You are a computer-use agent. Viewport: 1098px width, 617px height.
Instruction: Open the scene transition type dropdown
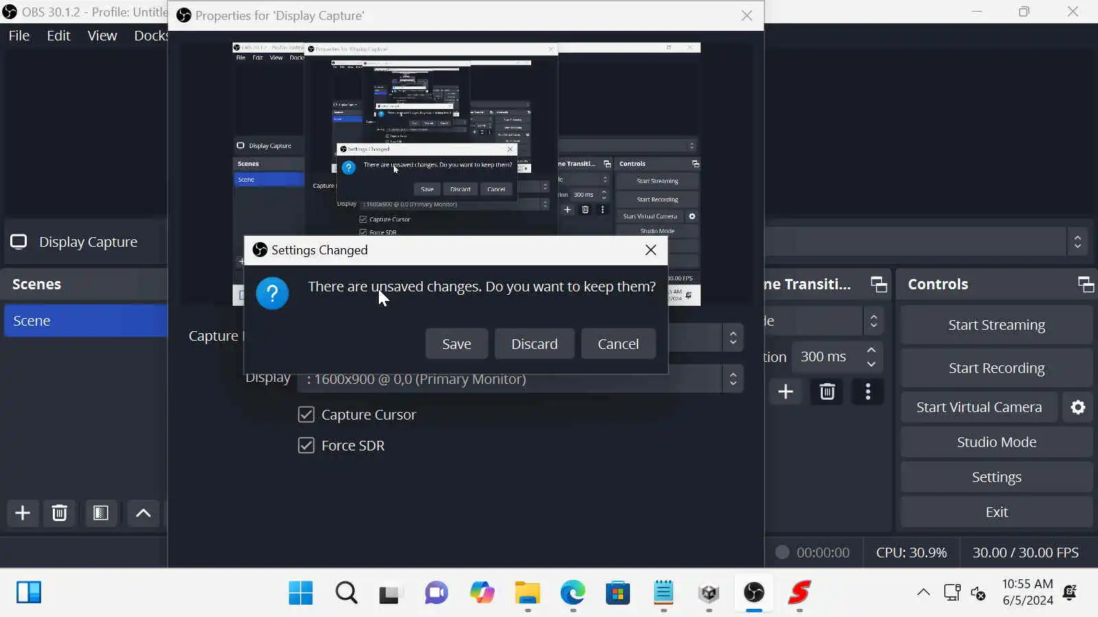point(874,321)
